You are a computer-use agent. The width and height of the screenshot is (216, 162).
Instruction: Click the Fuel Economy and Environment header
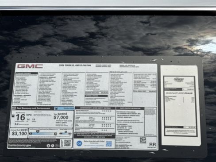[x=33, y=108]
